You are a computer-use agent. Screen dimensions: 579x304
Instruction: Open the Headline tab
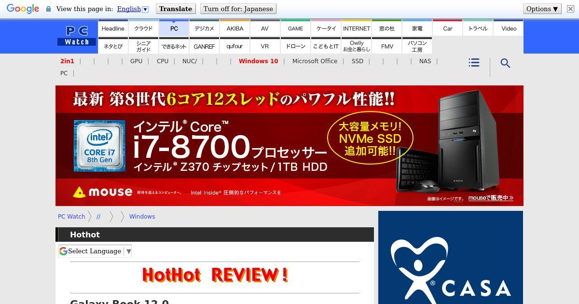pos(113,28)
